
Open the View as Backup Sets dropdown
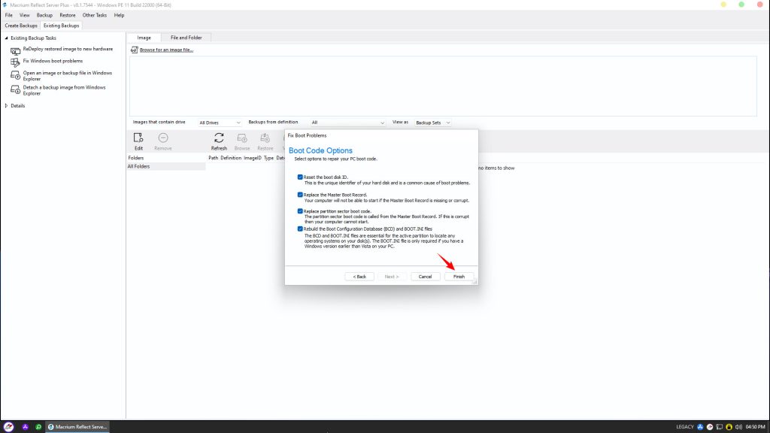coord(432,123)
